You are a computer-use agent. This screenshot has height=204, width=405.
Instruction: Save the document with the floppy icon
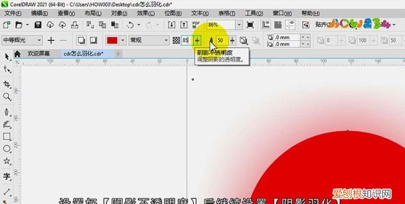click(x=38, y=25)
